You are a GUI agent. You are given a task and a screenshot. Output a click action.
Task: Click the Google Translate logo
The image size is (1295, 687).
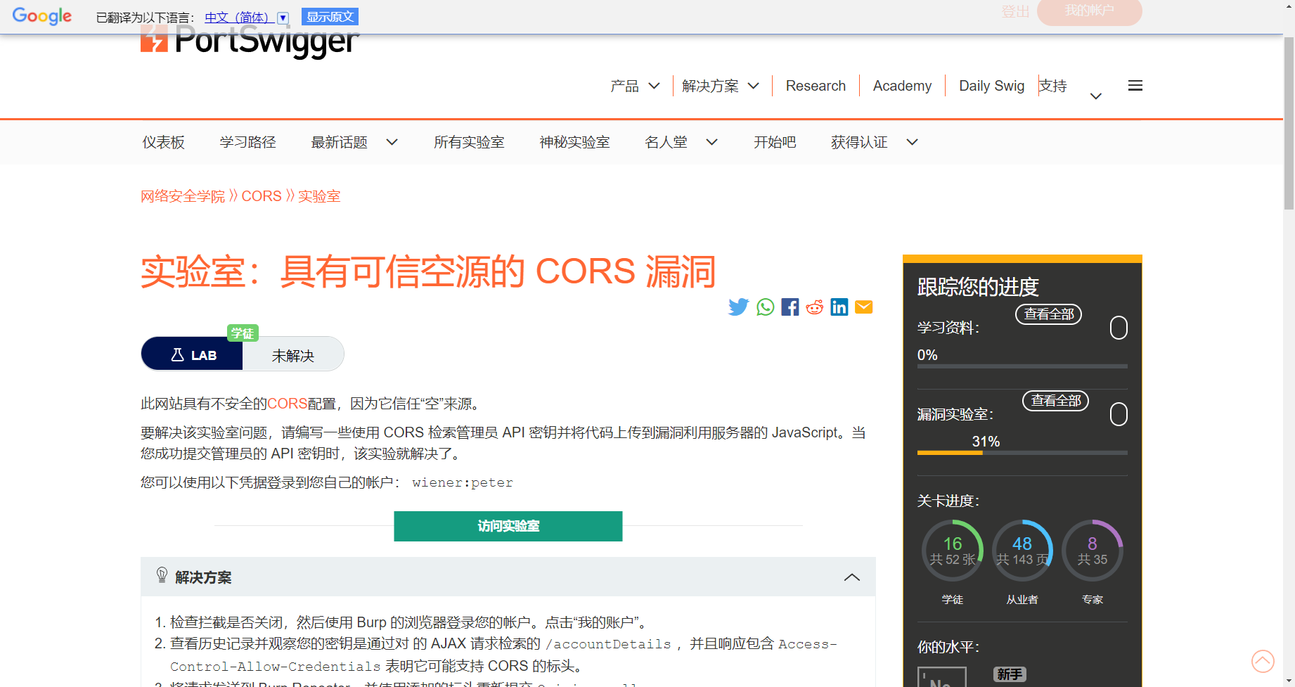[x=42, y=15]
